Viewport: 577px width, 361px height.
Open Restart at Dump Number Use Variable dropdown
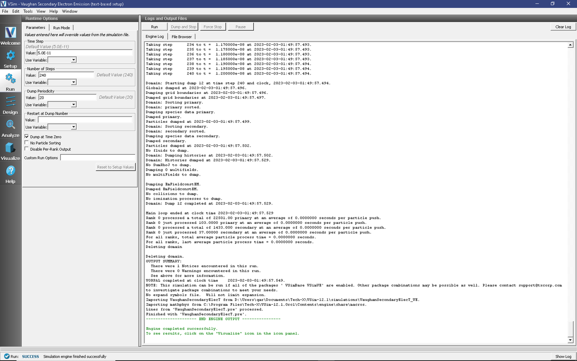point(62,127)
